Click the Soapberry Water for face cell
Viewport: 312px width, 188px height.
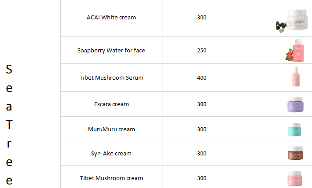coord(111,50)
